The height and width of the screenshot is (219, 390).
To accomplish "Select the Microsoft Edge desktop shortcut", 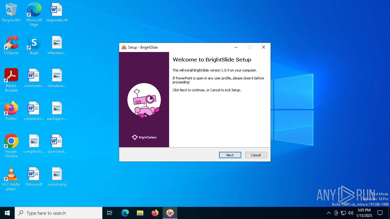I will tap(34, 15).
